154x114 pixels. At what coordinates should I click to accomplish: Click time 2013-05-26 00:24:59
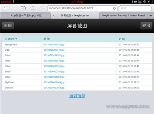point(129,88)
